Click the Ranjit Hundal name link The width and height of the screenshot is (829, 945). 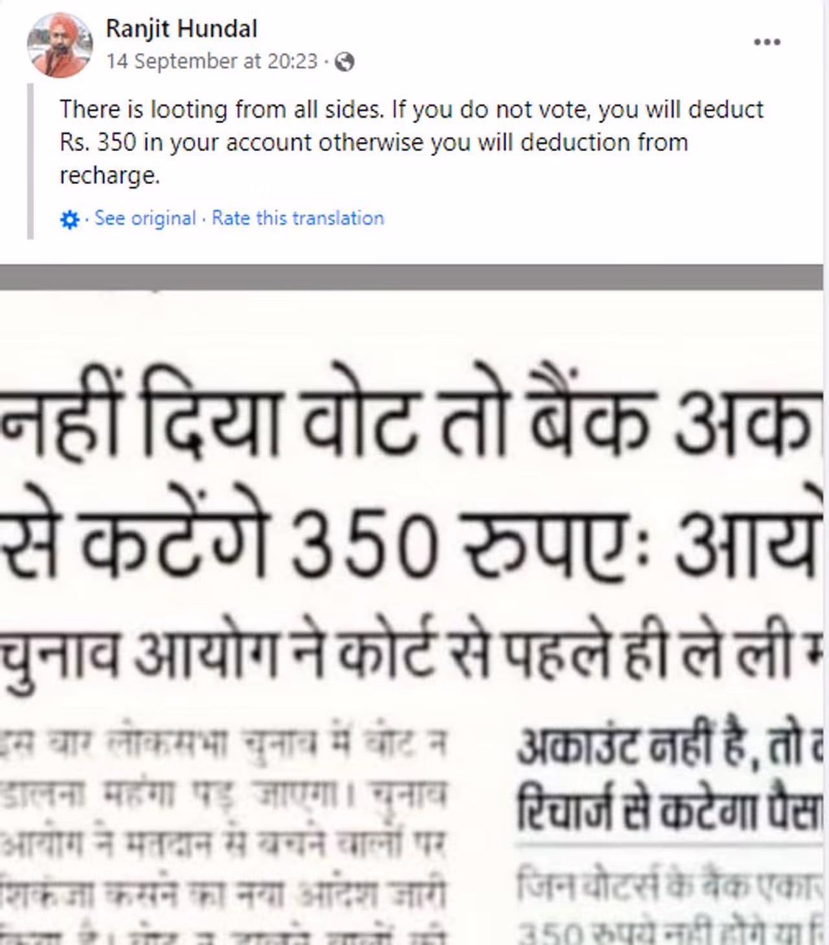pos(181,29)
